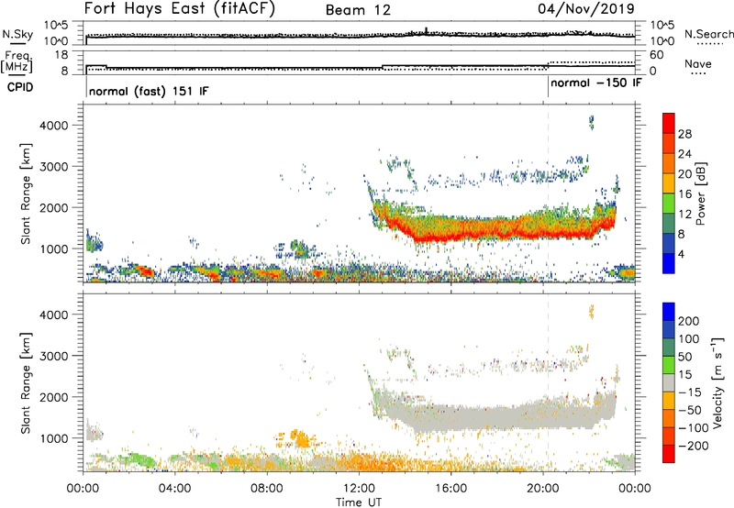
Task: Click the 'Fort Hays East (fitACF)' title
Action: 179,8
